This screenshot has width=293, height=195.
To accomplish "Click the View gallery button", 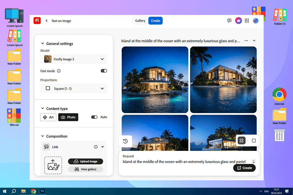I will (85, 169).
